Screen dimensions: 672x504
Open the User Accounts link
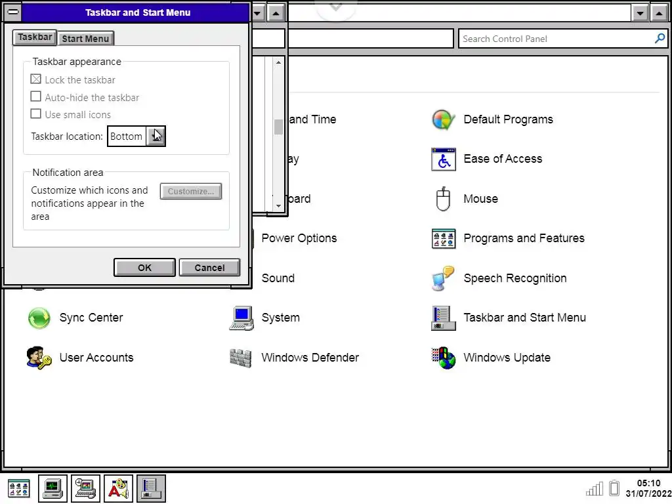(96, 358)
